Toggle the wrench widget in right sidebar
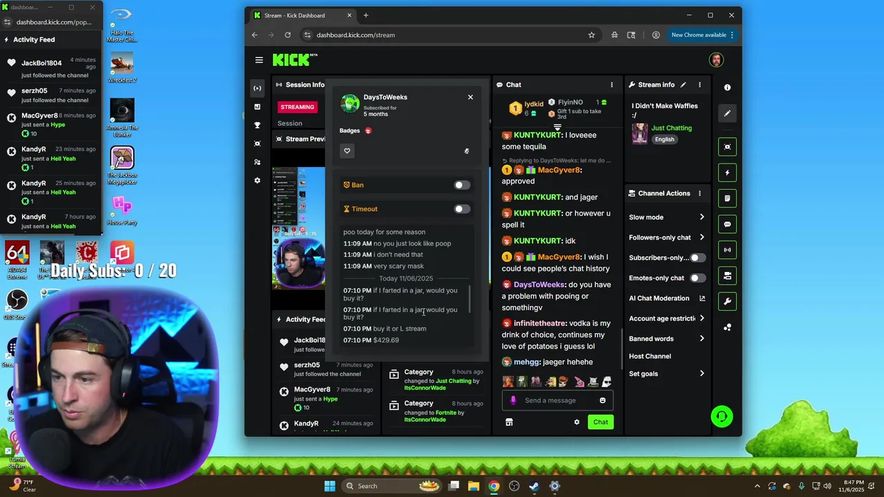The image size is (884, 497). 727,302
